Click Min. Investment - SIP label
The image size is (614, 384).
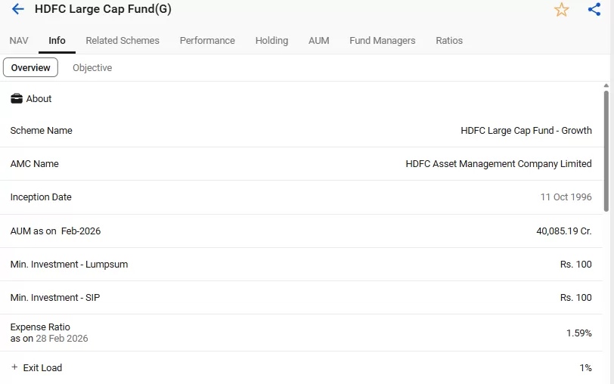coord(54,298)
